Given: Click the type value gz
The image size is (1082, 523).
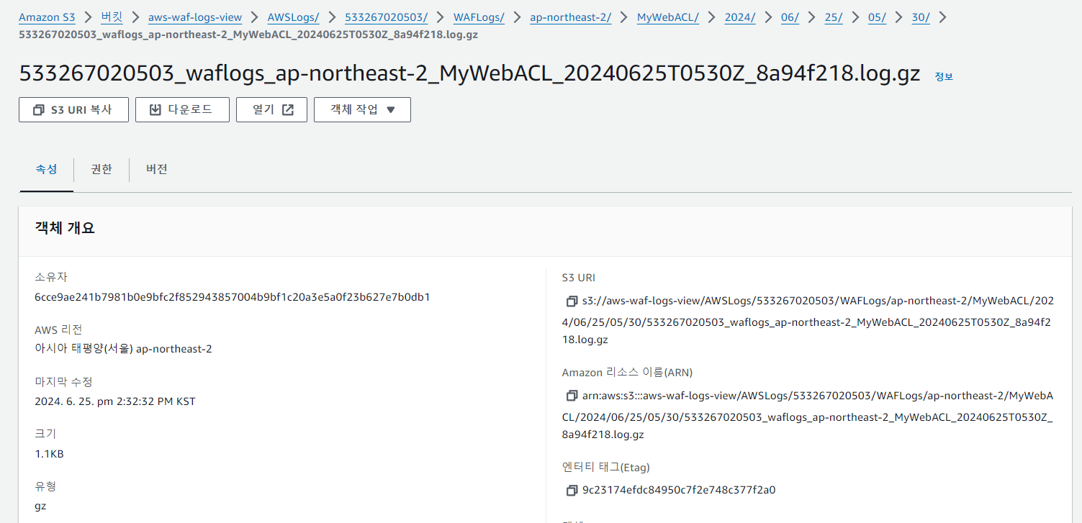Looking at the screenshot, I should point(40,506).
